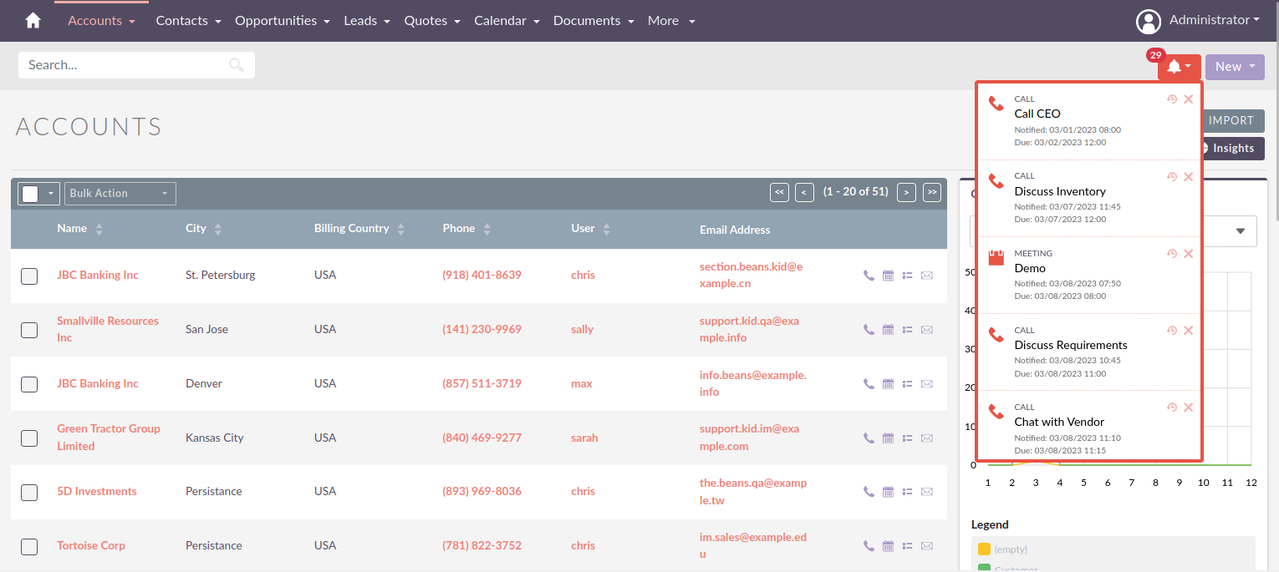Click the global Search input field

point(125,65)
